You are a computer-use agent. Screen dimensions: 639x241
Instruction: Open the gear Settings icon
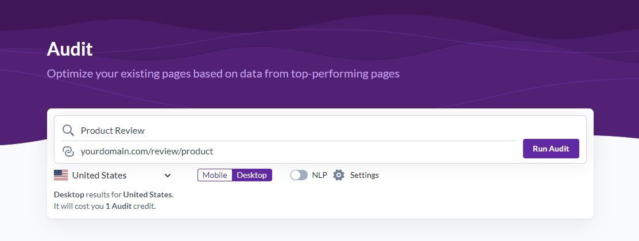339,175
